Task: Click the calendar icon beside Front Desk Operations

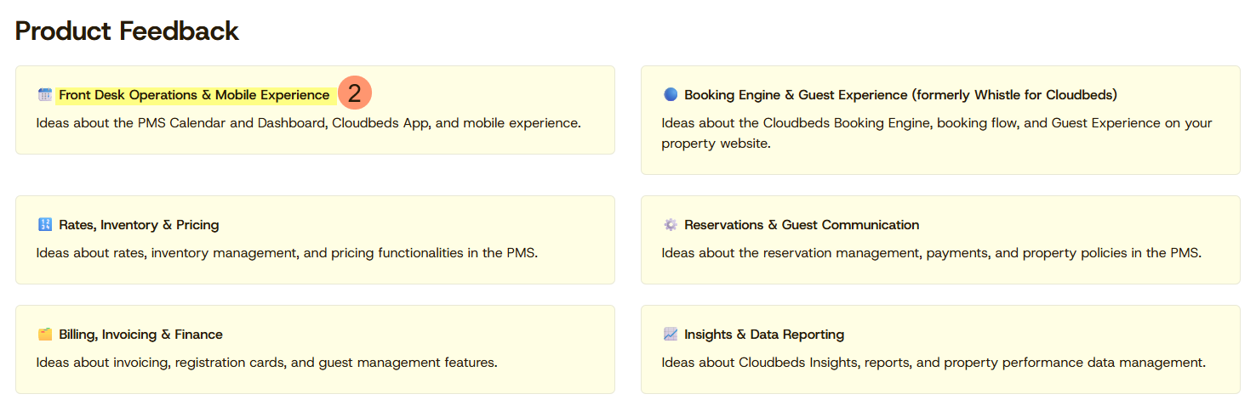Action: coord(45,95)
